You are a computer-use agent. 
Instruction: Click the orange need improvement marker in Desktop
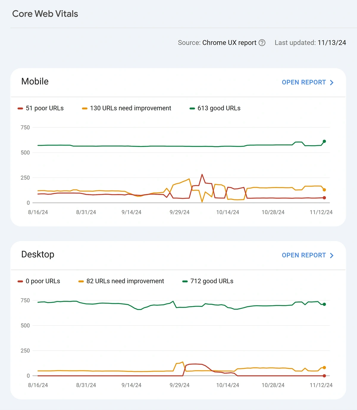[x=81, y=281]
